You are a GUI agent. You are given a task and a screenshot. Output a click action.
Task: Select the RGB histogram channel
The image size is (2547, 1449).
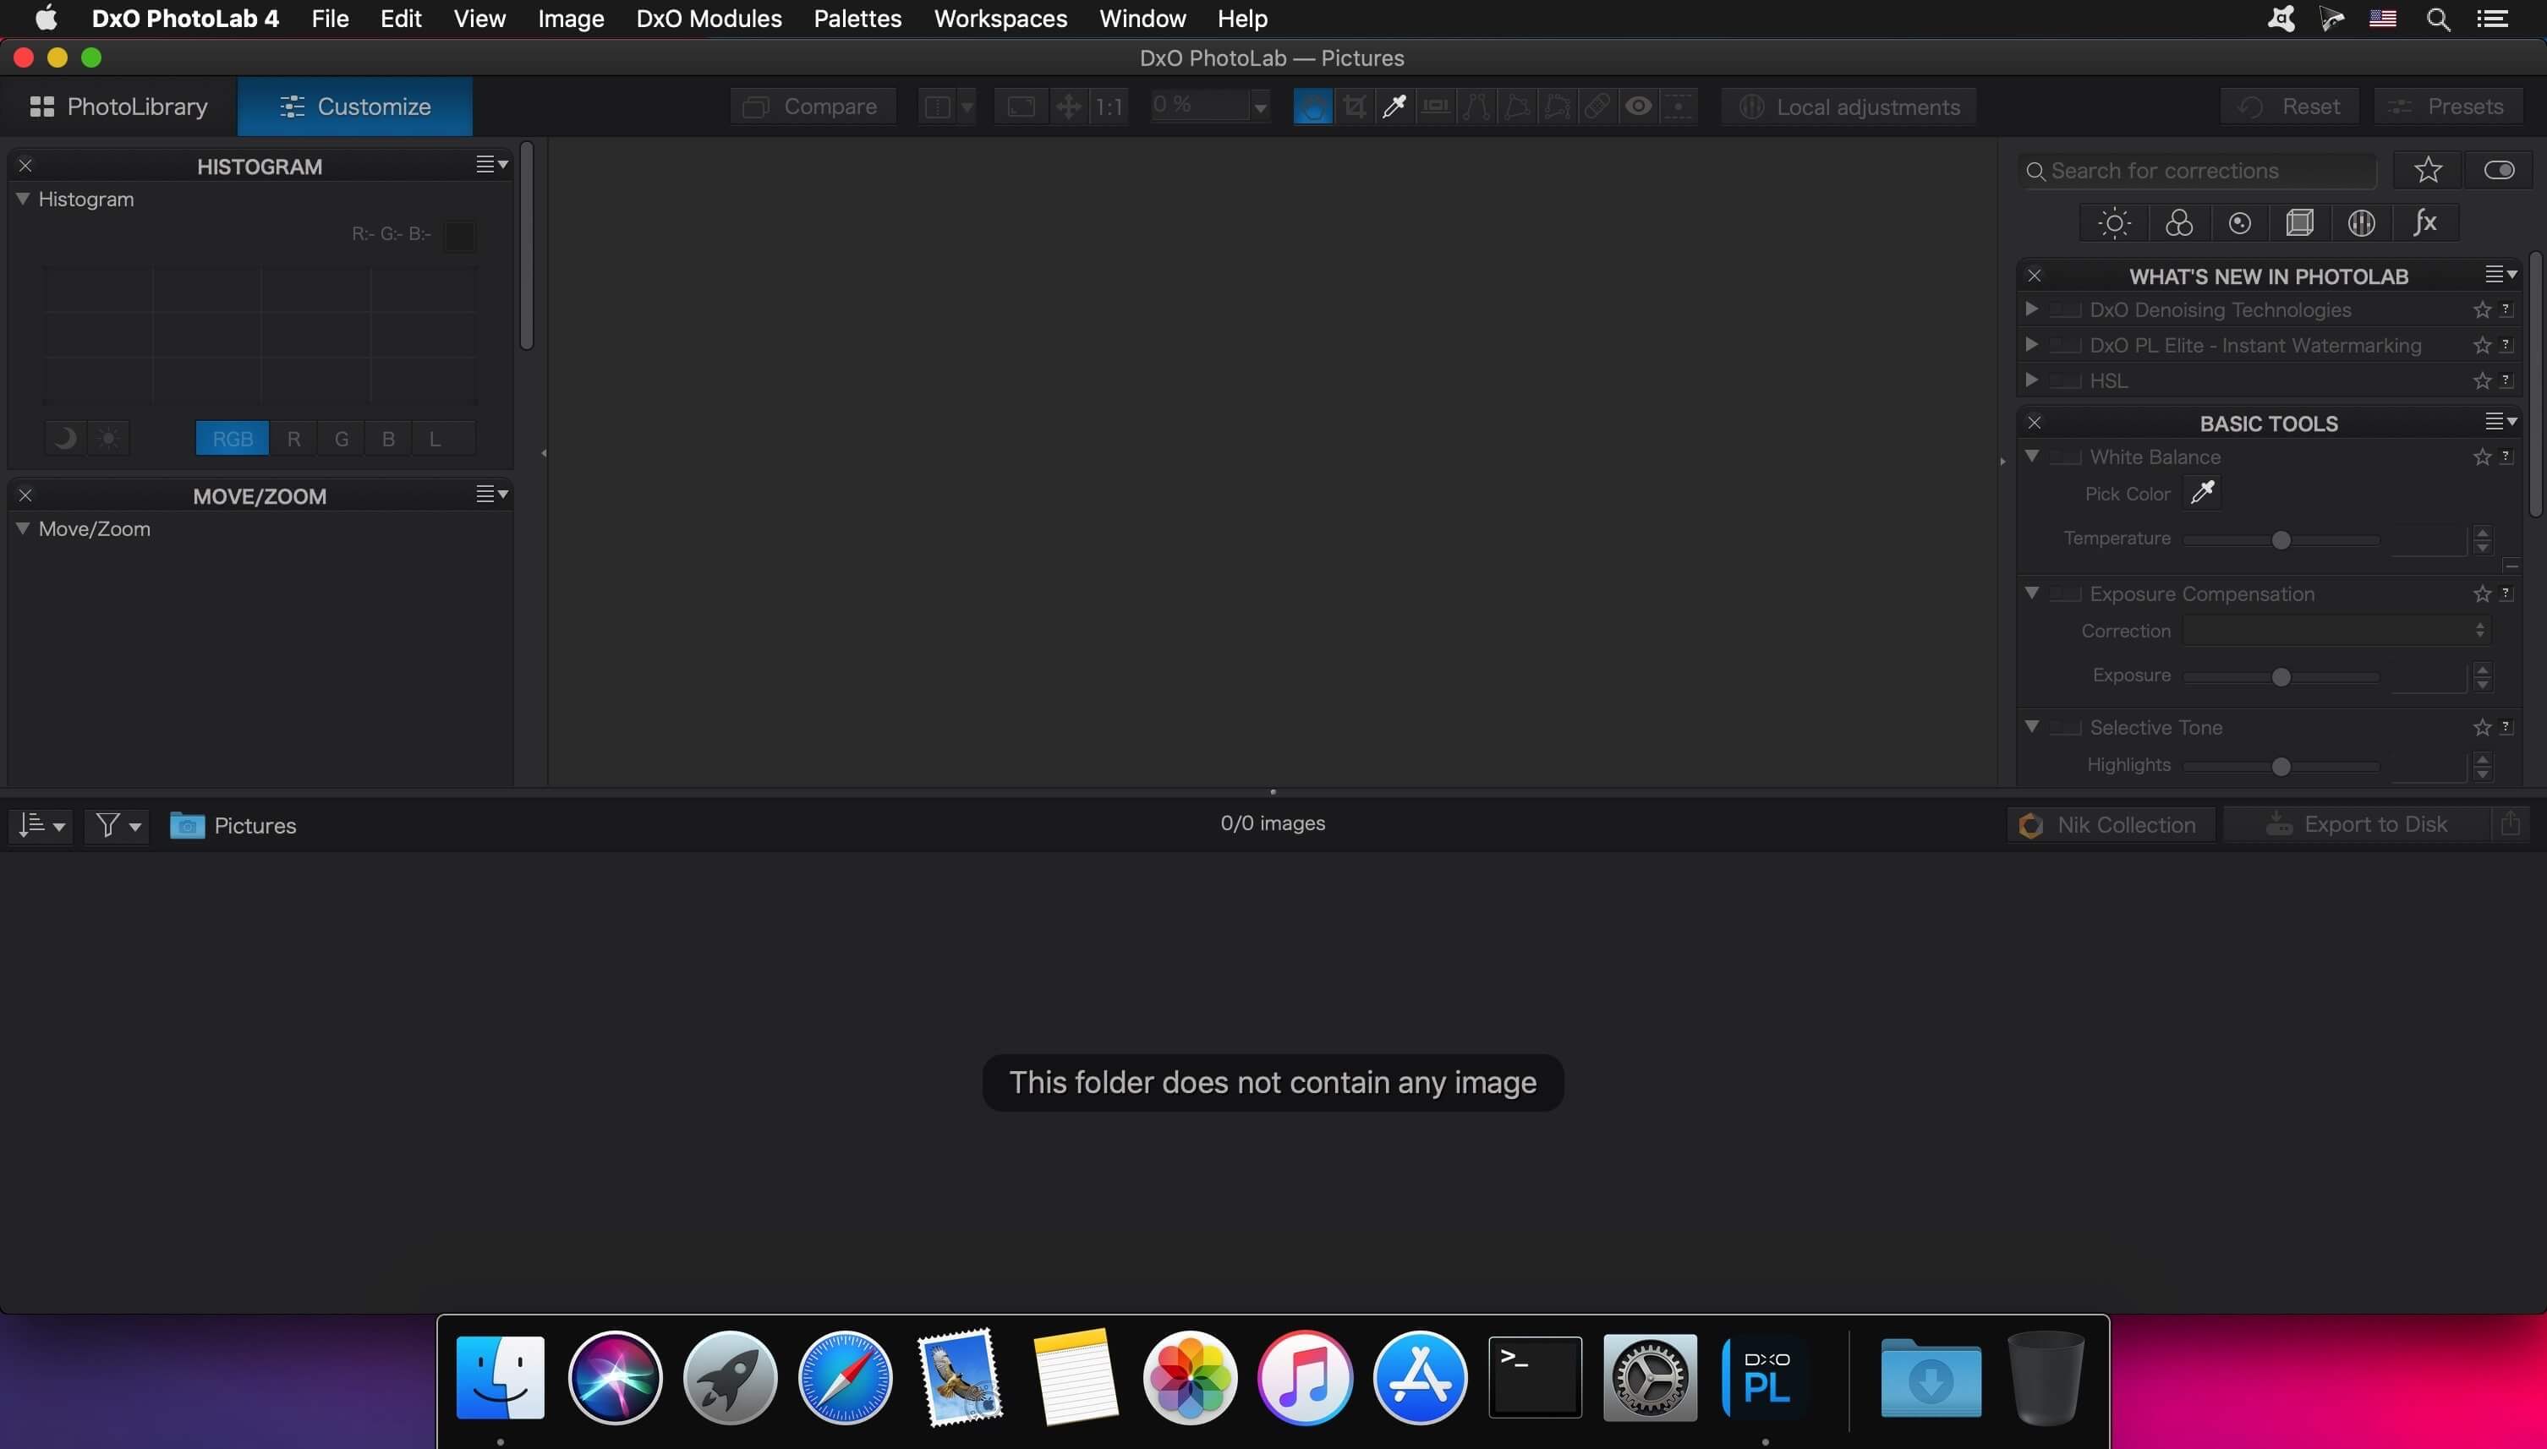(233, 438)
